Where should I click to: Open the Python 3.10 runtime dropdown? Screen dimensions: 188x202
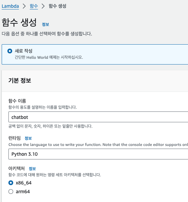98,154
